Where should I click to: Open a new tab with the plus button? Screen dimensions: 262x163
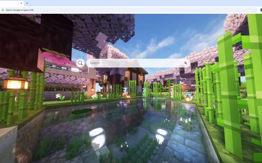point(27,3)
